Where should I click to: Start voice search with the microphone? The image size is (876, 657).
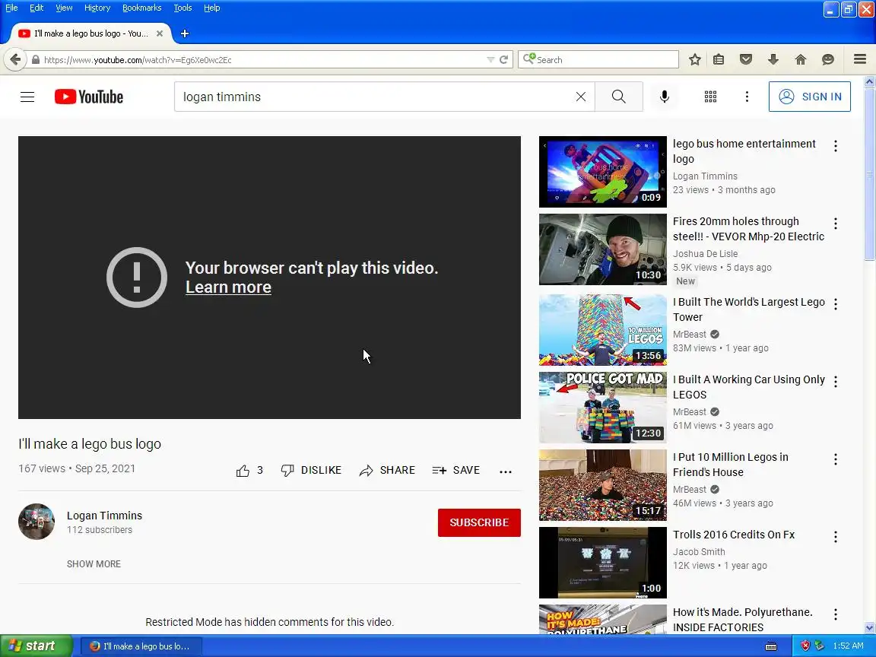point(665,97)
